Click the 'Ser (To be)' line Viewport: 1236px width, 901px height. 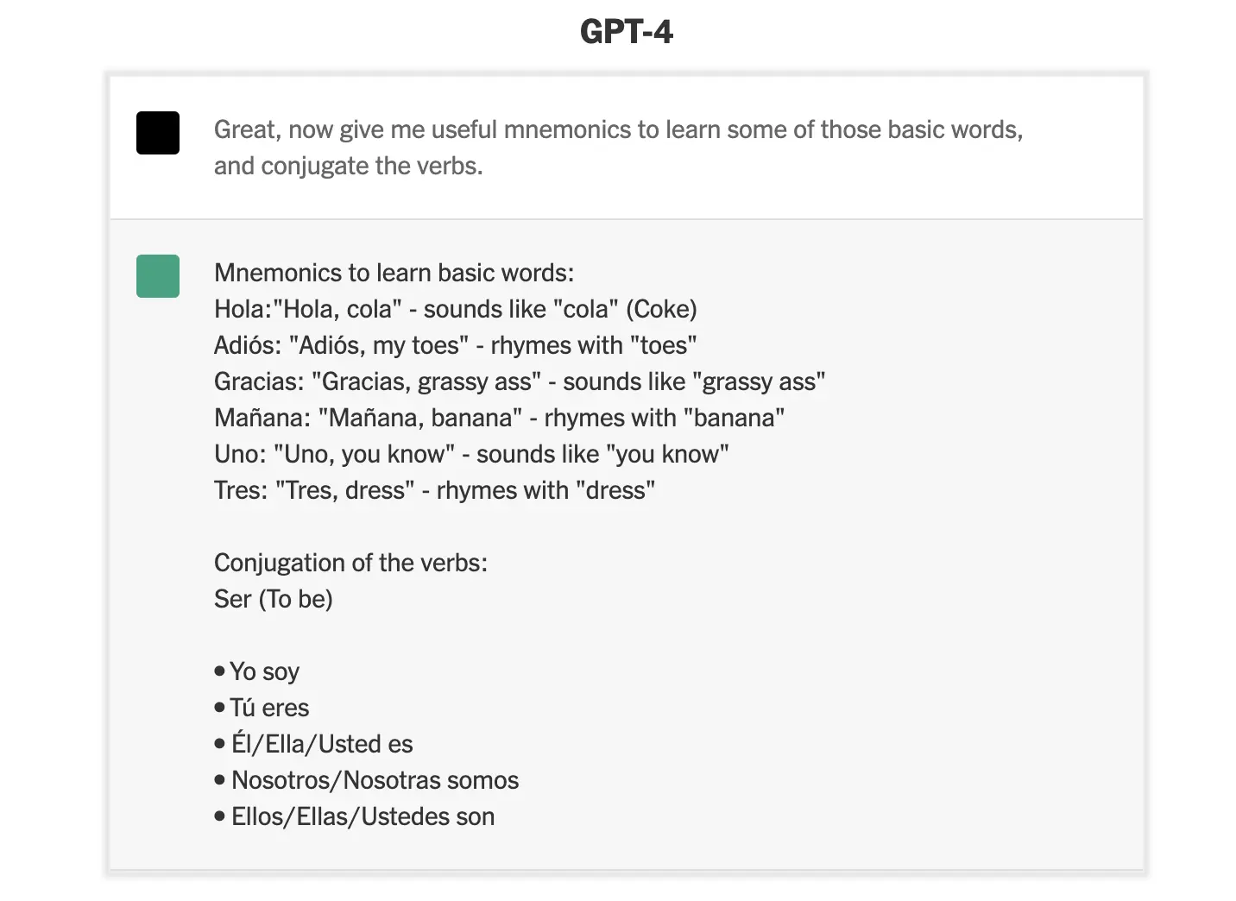click(x=274, y=599)
